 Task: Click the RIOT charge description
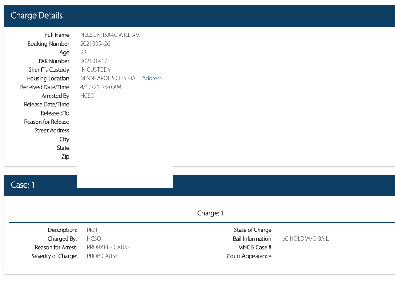[93, 230]
